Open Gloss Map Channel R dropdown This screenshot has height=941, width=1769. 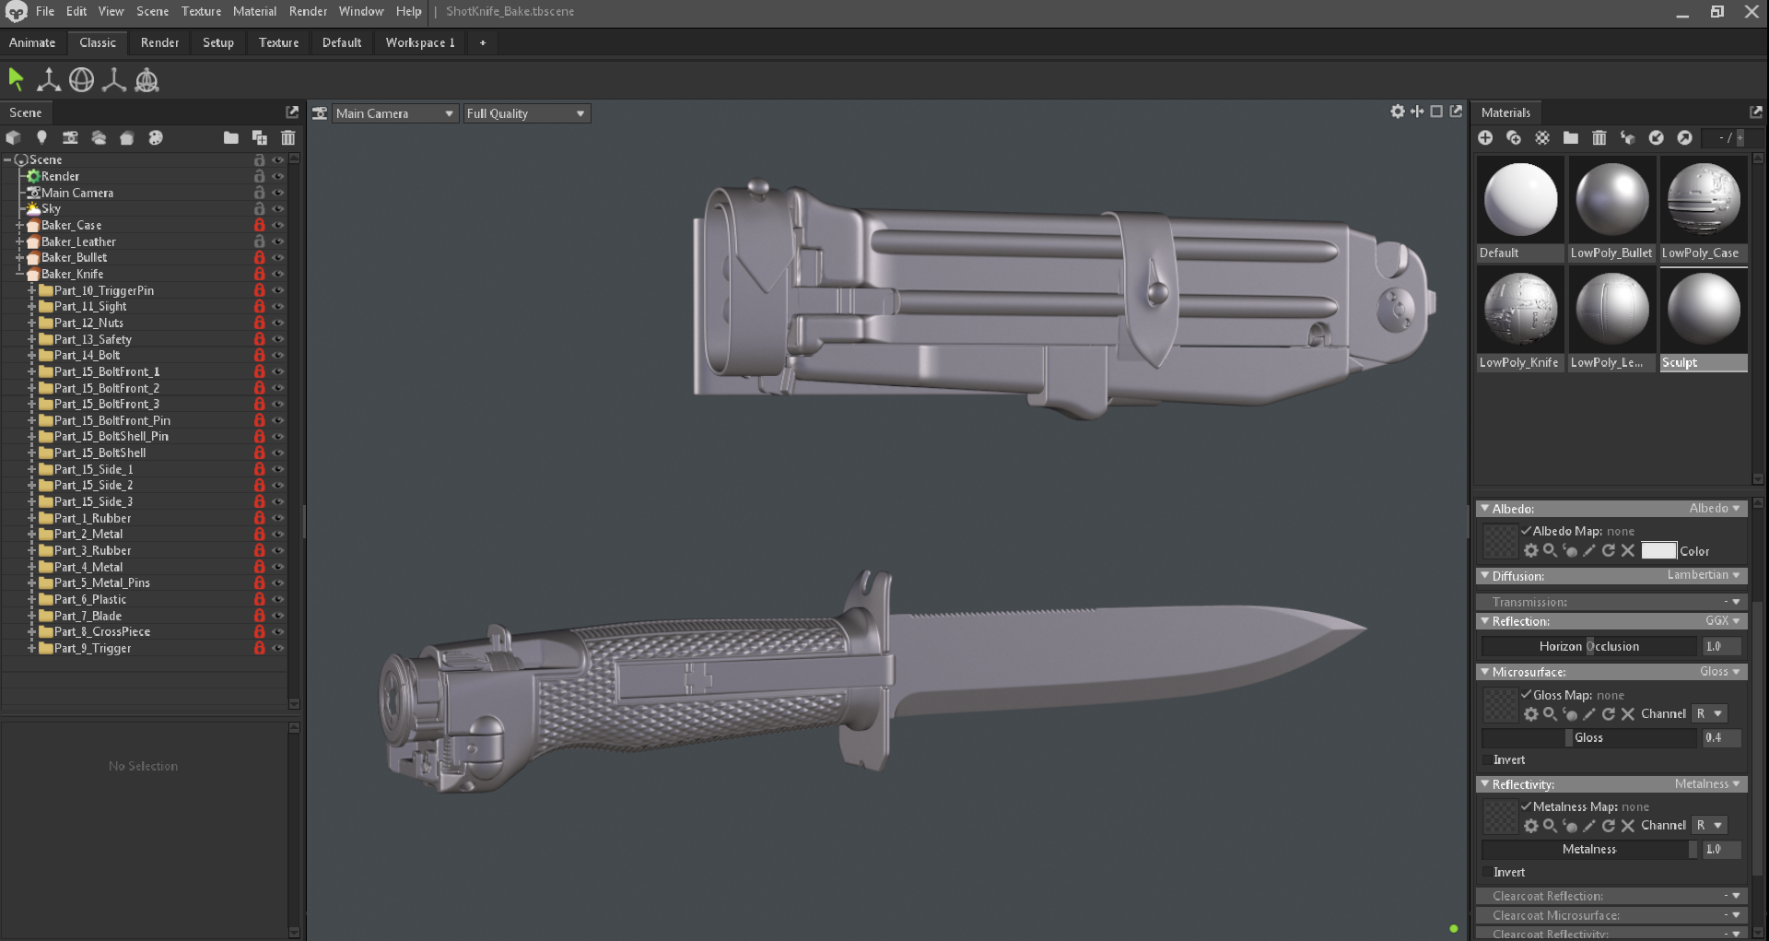coord(1709,714)
